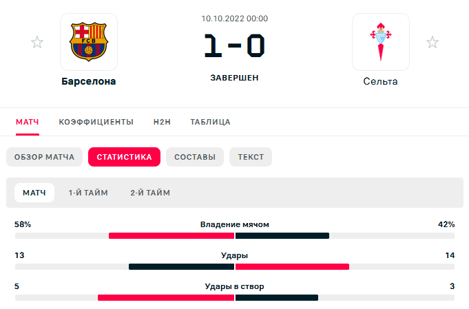Viewport: 469px width, 309px height.
Task: Show statistics for 2-Й ТАЙМ
Action: (x=150, y=193)
